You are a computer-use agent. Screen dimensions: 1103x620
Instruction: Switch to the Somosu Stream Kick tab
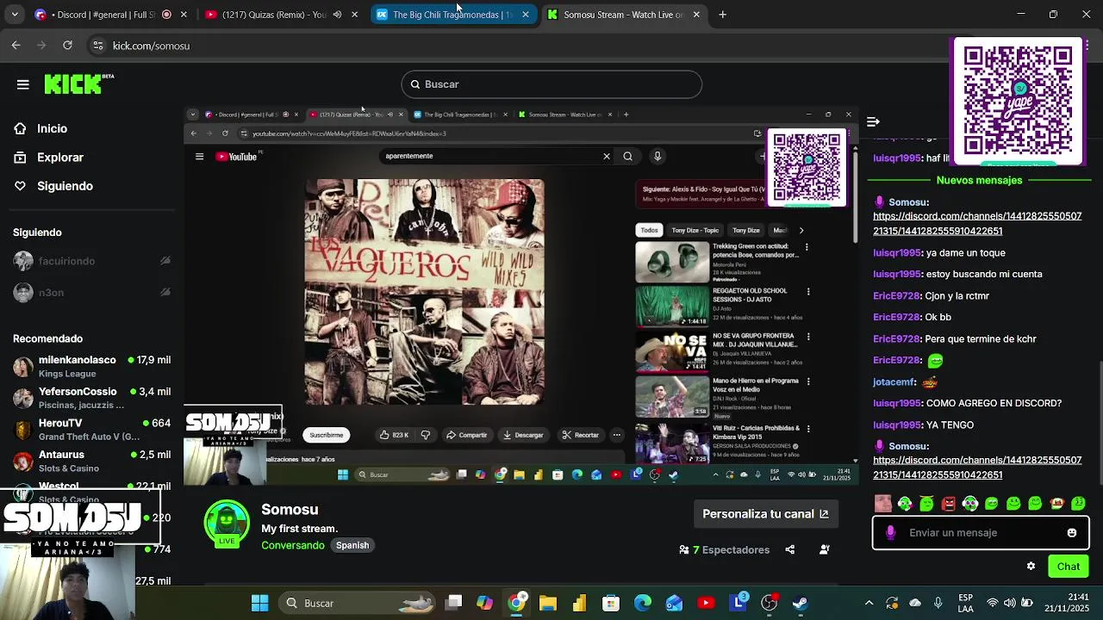coord(623,15)
